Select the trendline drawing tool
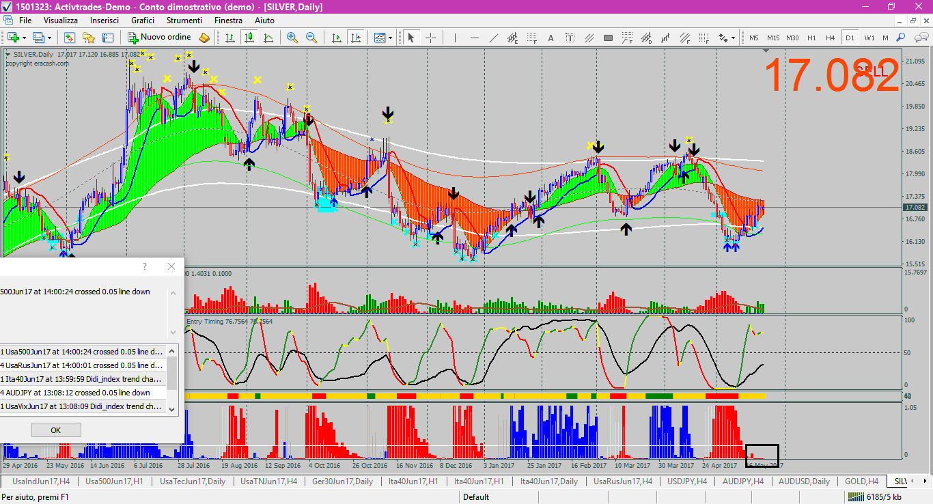The width and height of the screenshot is (933, 504). [493, 38]
